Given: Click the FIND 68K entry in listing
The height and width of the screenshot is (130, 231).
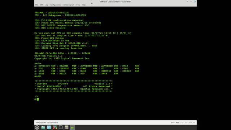Looking at the screenshot, I should click(x=131, y=69).
